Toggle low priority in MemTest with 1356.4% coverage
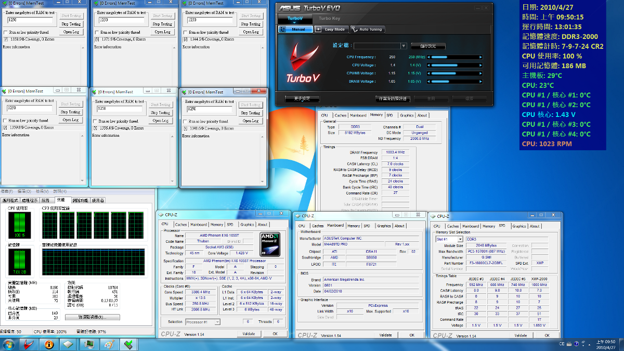The width and height of the screenshot is (624, 351). [x=95, y=121]
